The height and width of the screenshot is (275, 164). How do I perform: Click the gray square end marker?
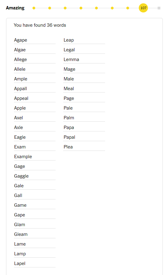point(159,8)
